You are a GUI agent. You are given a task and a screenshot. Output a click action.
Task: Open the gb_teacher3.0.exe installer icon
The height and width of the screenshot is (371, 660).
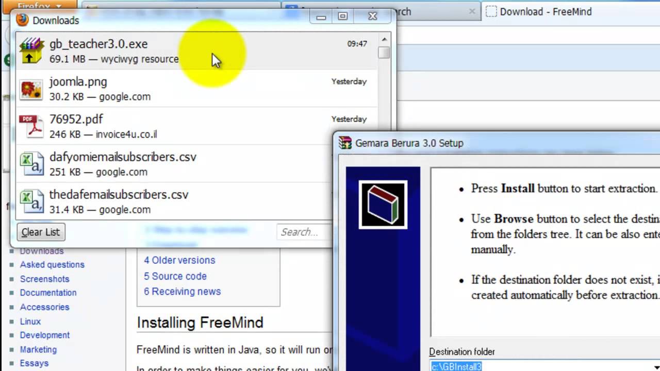coord(32,50)
